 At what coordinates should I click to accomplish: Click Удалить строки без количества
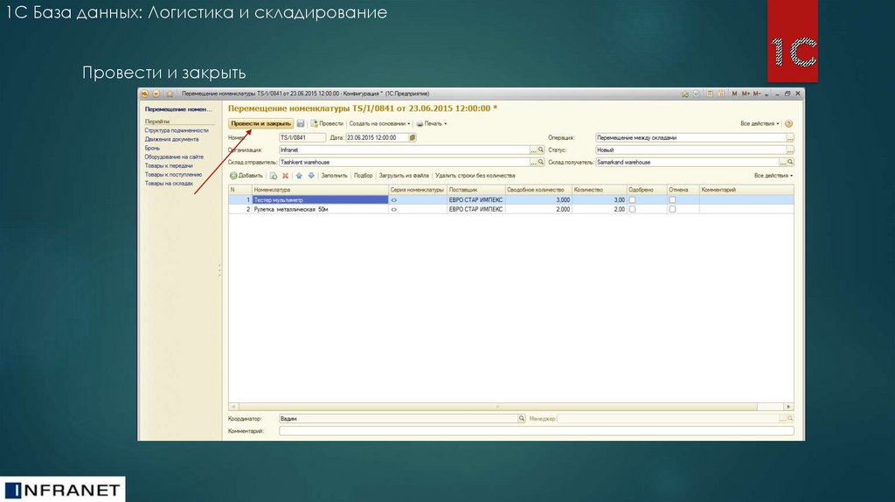(475, 175)
